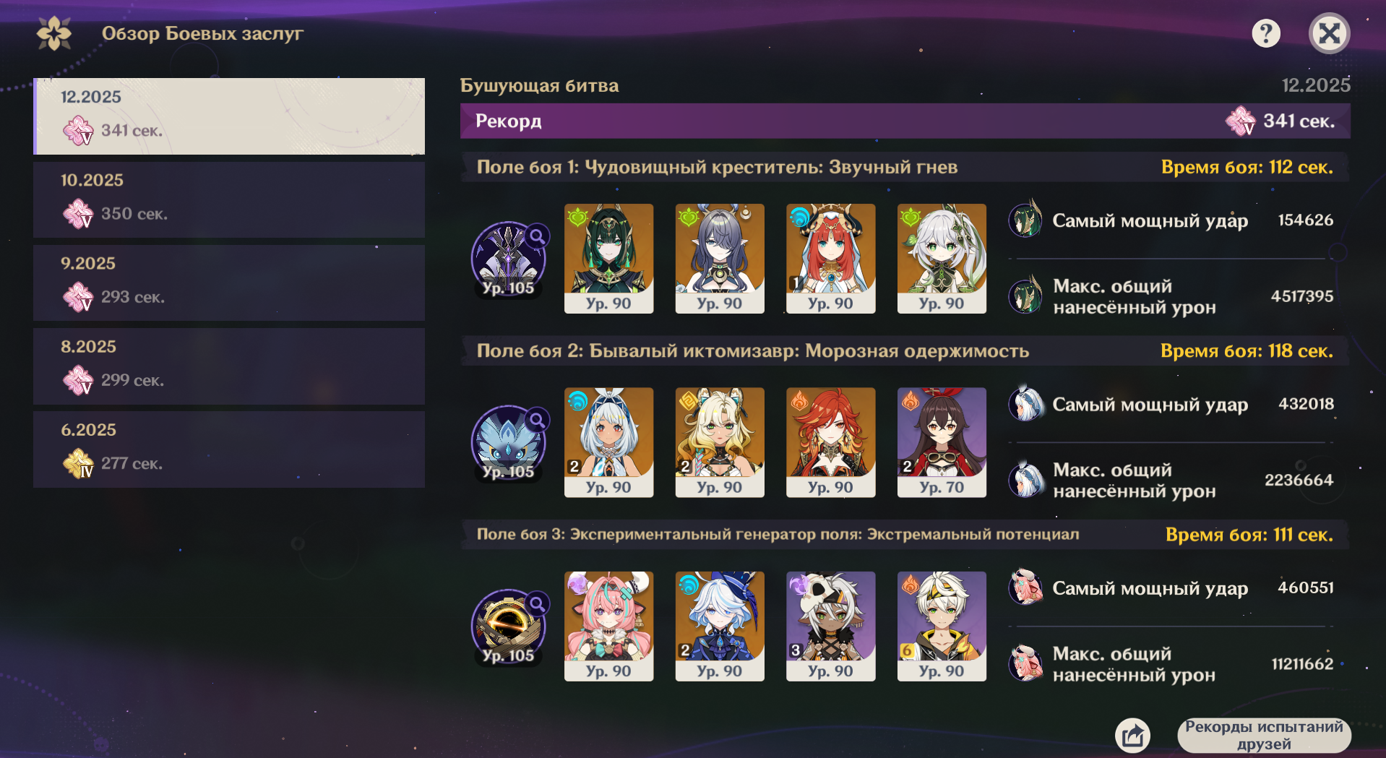Open the help question mark icon
The image size is (1386, 758).
click(x=1265, y=33)
